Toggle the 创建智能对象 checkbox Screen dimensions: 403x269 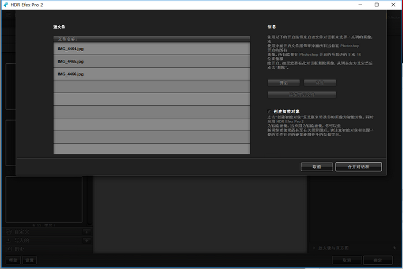tap(269, 112)
